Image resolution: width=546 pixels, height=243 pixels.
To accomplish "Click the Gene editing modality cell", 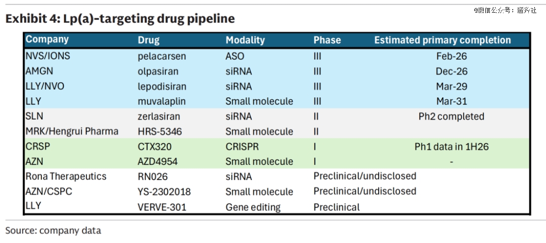I will tap(253, 207).
